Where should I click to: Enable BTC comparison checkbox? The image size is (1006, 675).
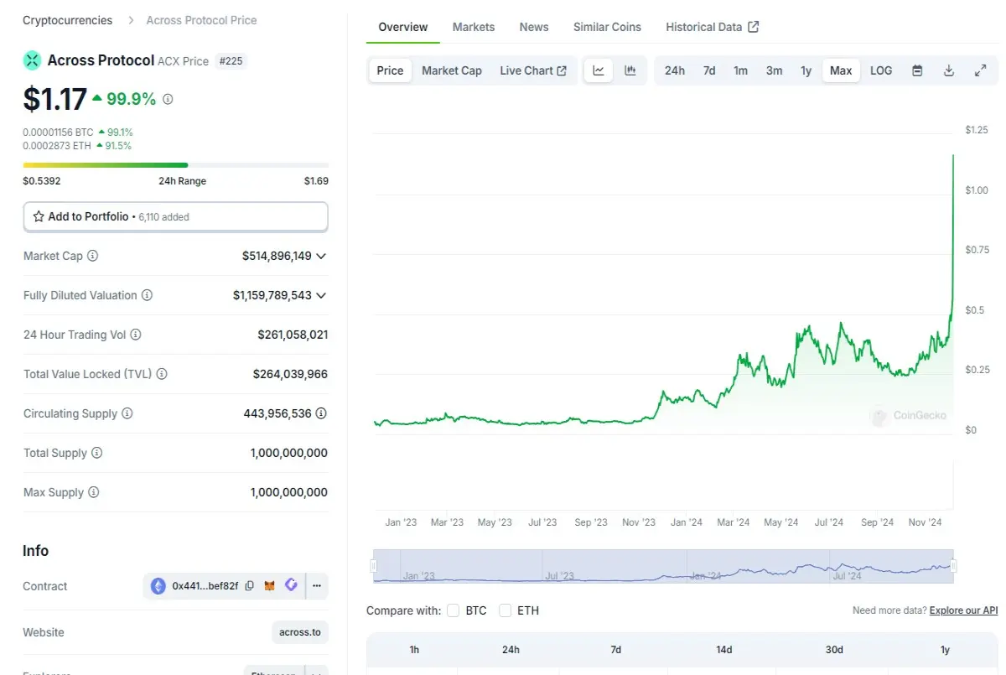(x=454, y=610)
